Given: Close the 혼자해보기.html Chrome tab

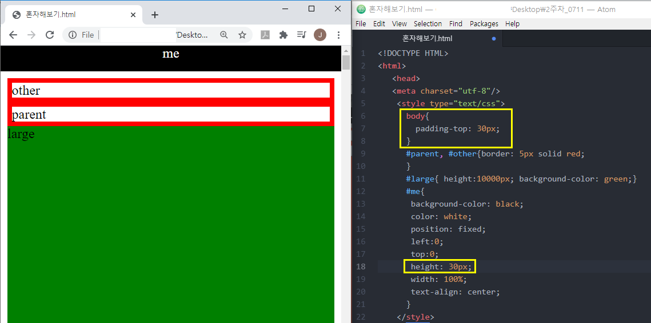Looking at the screenshot, I should (133, 15).
